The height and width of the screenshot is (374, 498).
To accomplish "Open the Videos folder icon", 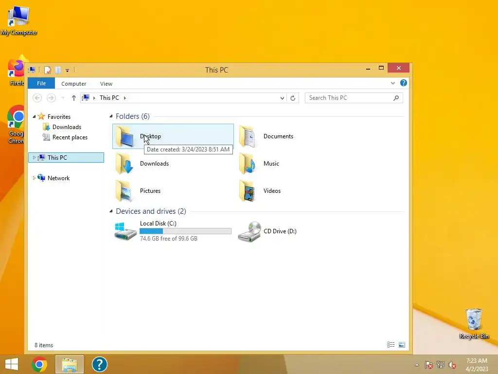I will click(x=248, y=191).
